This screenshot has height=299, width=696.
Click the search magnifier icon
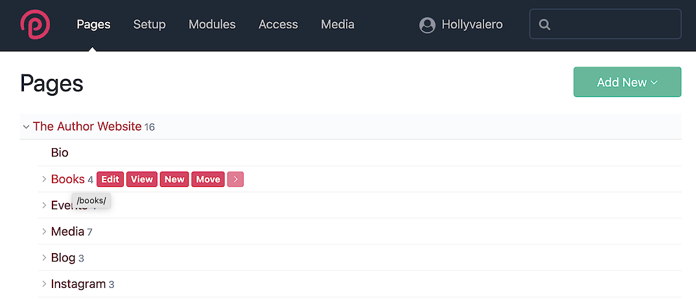tap(545, 25)
